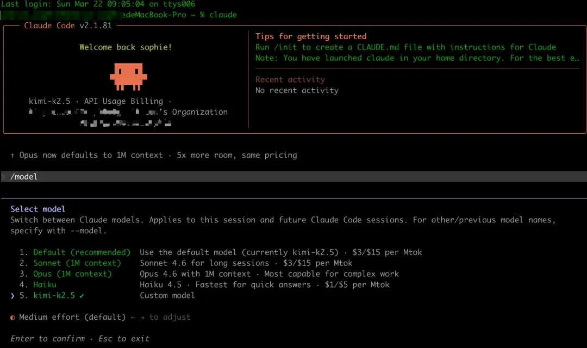587x348 pixels.
Task: Click the prompt chevron beside /model
Action: tap(4, 177)
